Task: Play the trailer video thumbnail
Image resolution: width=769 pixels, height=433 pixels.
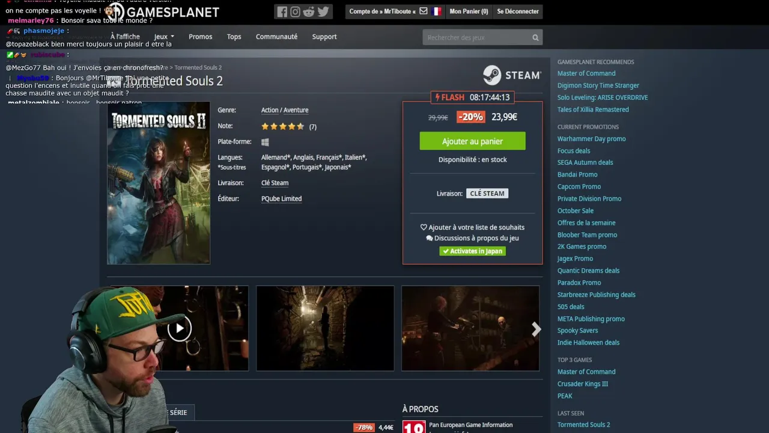Action: point(180,328)
